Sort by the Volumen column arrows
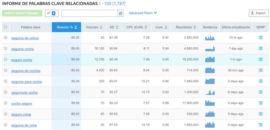Viewport: 270px width, 130px height. pos(101,27)
